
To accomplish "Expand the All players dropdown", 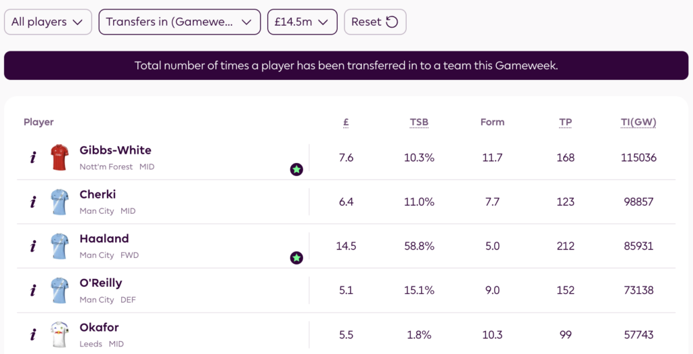I will [x=47, y=22].
